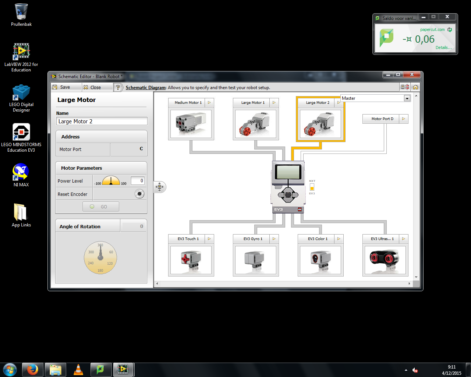Open LEGO Digital Designer desktop shortcut
Image resolution: width=471 pixels, height=377 pixels.
pyautogui.click(x=21, y=98)
